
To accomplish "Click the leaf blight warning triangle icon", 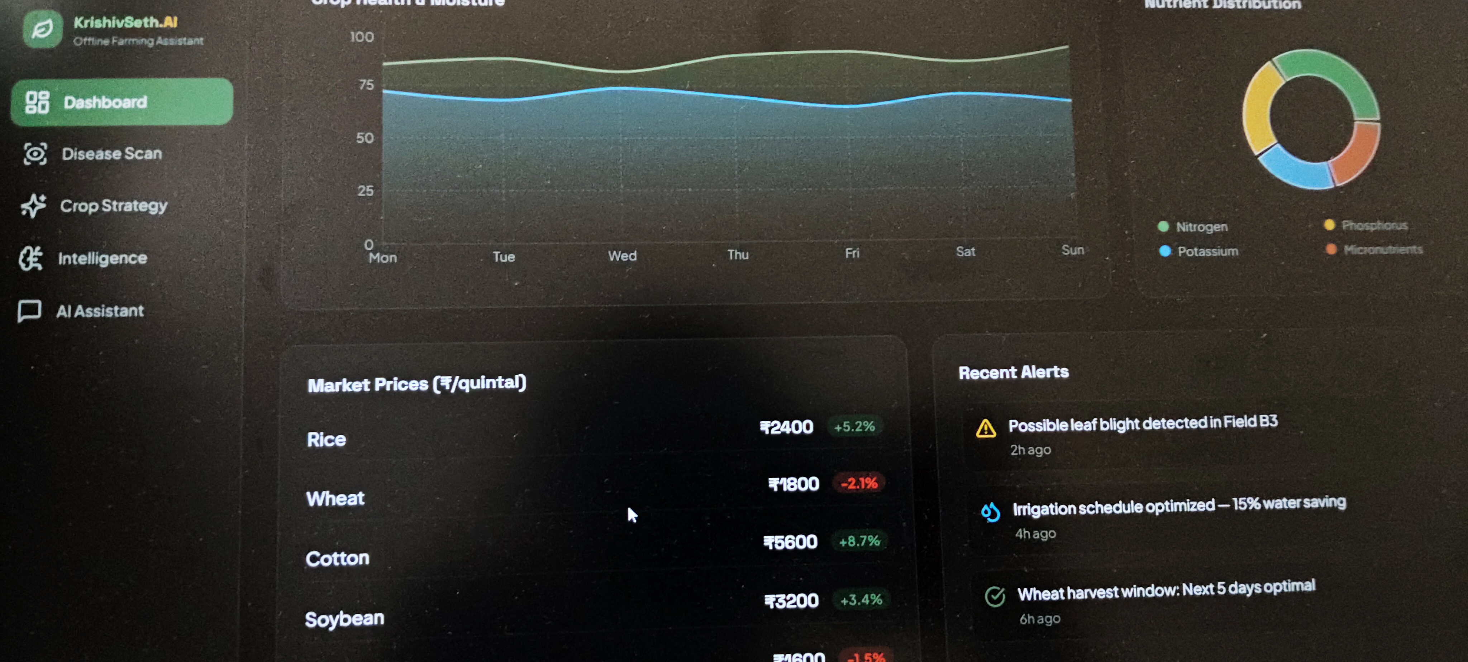I will coord(985,428).
